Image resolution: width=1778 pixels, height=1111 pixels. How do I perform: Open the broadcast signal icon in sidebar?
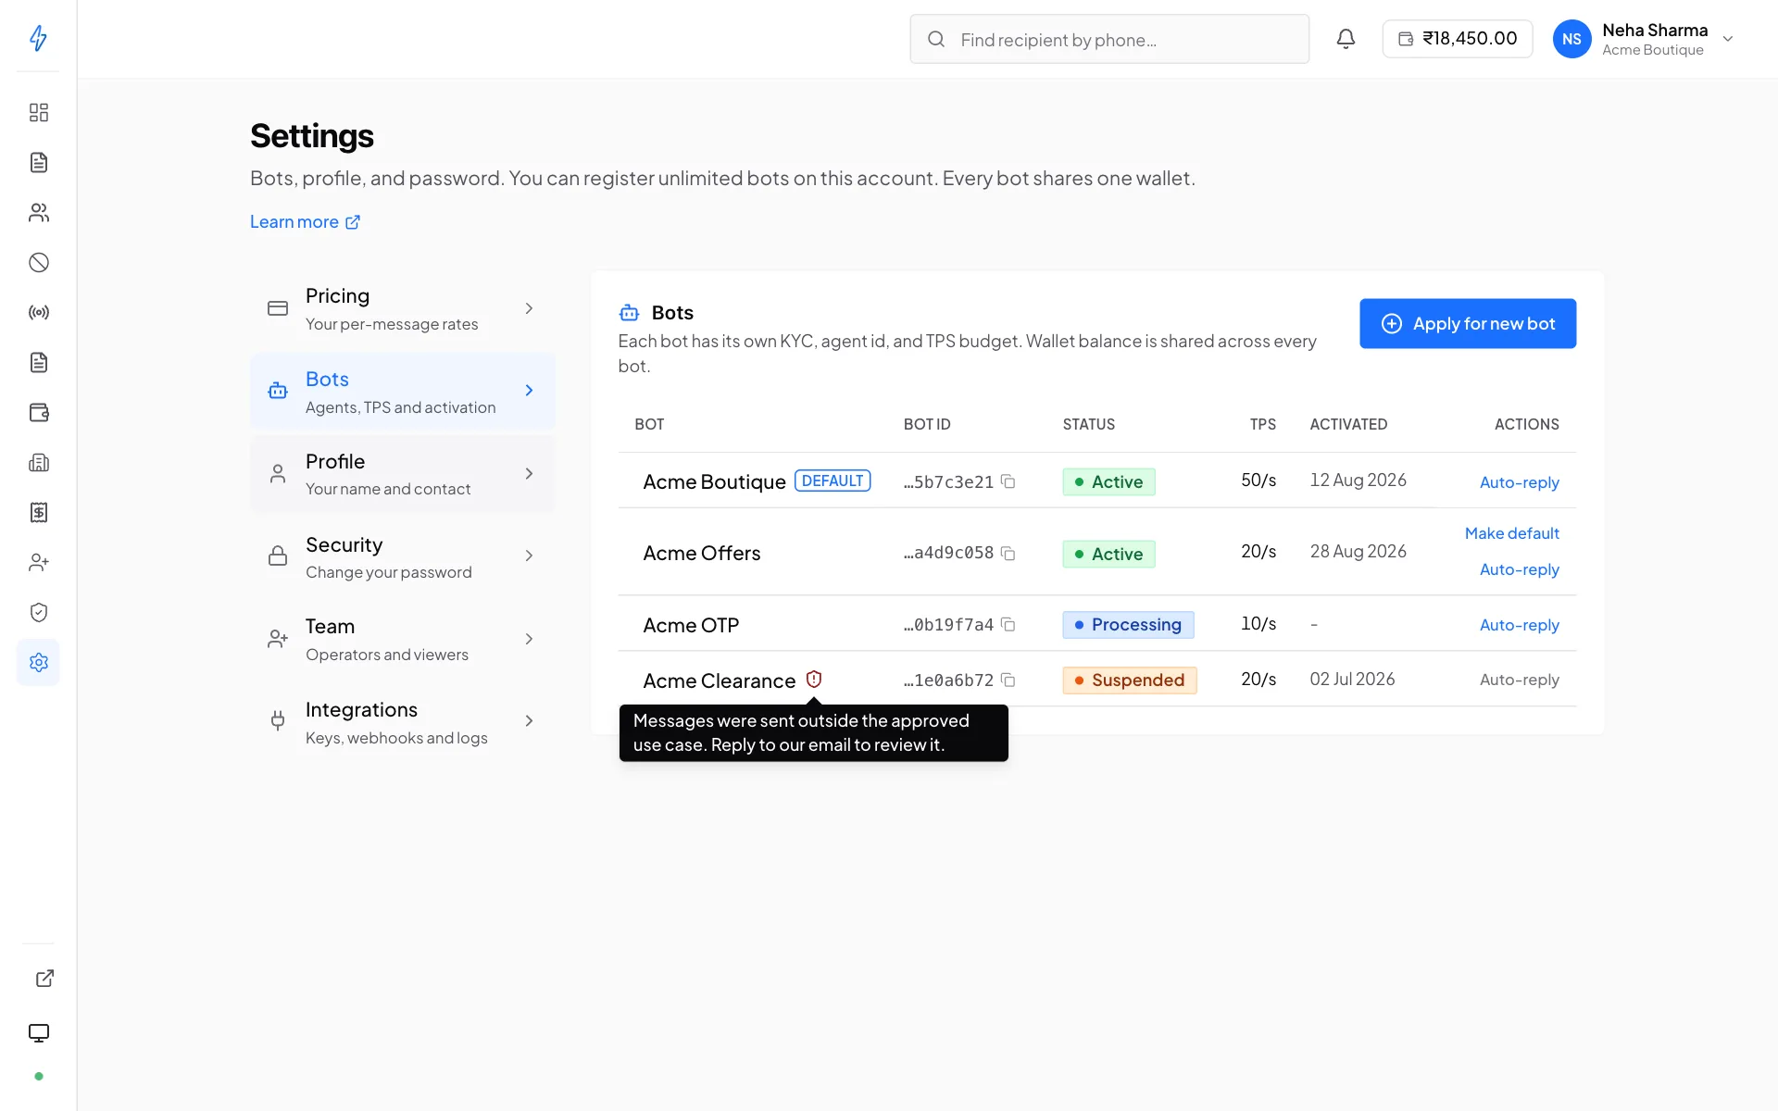(x=38, y=312)
